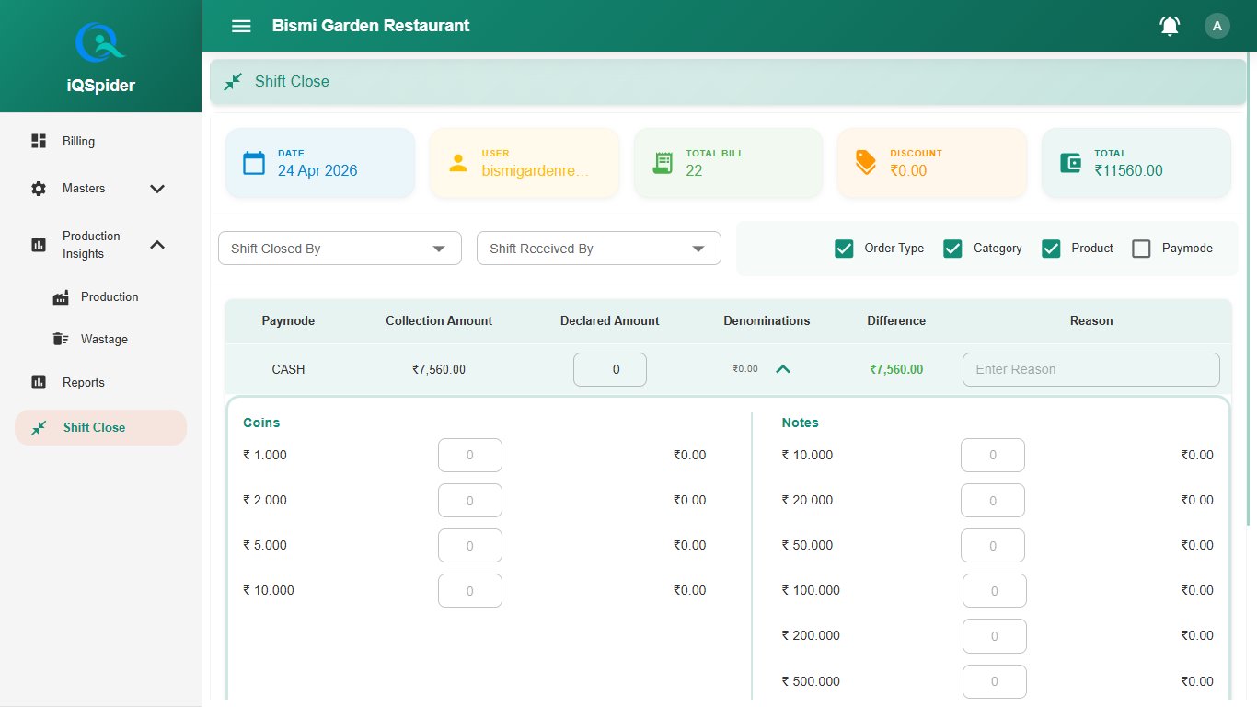The width and height of the screenshot is (1257, 707).
Task: Click the Total Bill count 22
Action: click(694, 170)
